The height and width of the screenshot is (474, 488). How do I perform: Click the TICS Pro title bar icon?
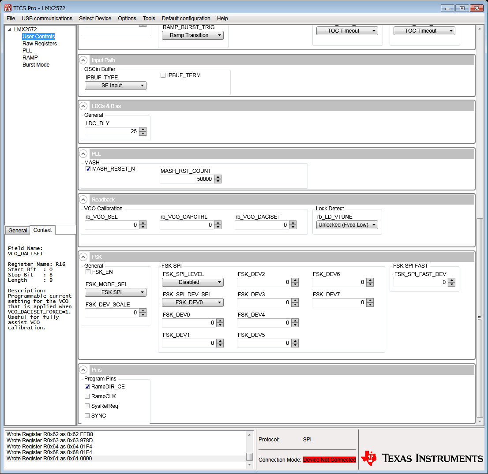[x=8, y=8]
